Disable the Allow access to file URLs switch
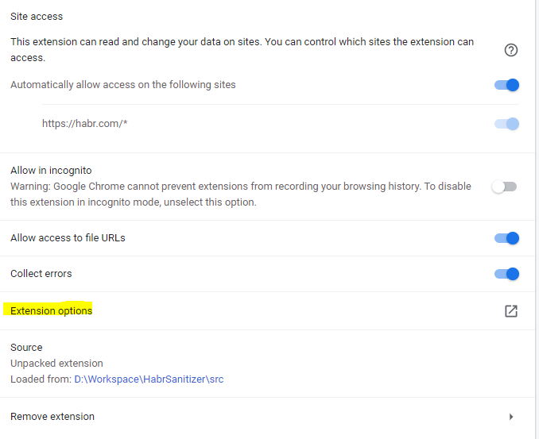The image size is (539, 439). [x=506, y=238]
